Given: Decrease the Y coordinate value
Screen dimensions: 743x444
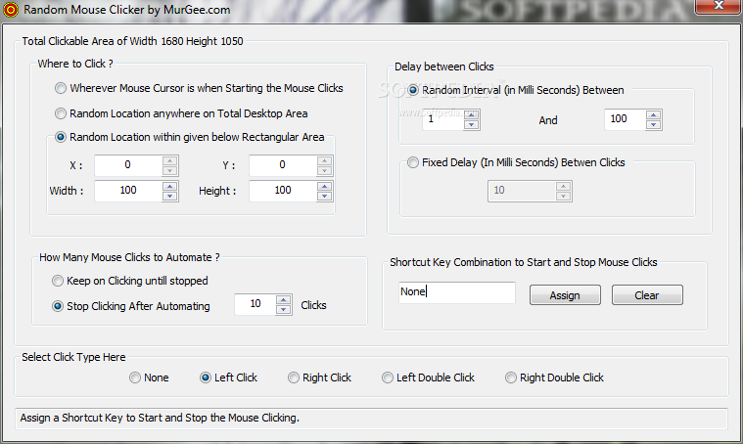Looking at the screenshot, I should (x=325, y=170).
